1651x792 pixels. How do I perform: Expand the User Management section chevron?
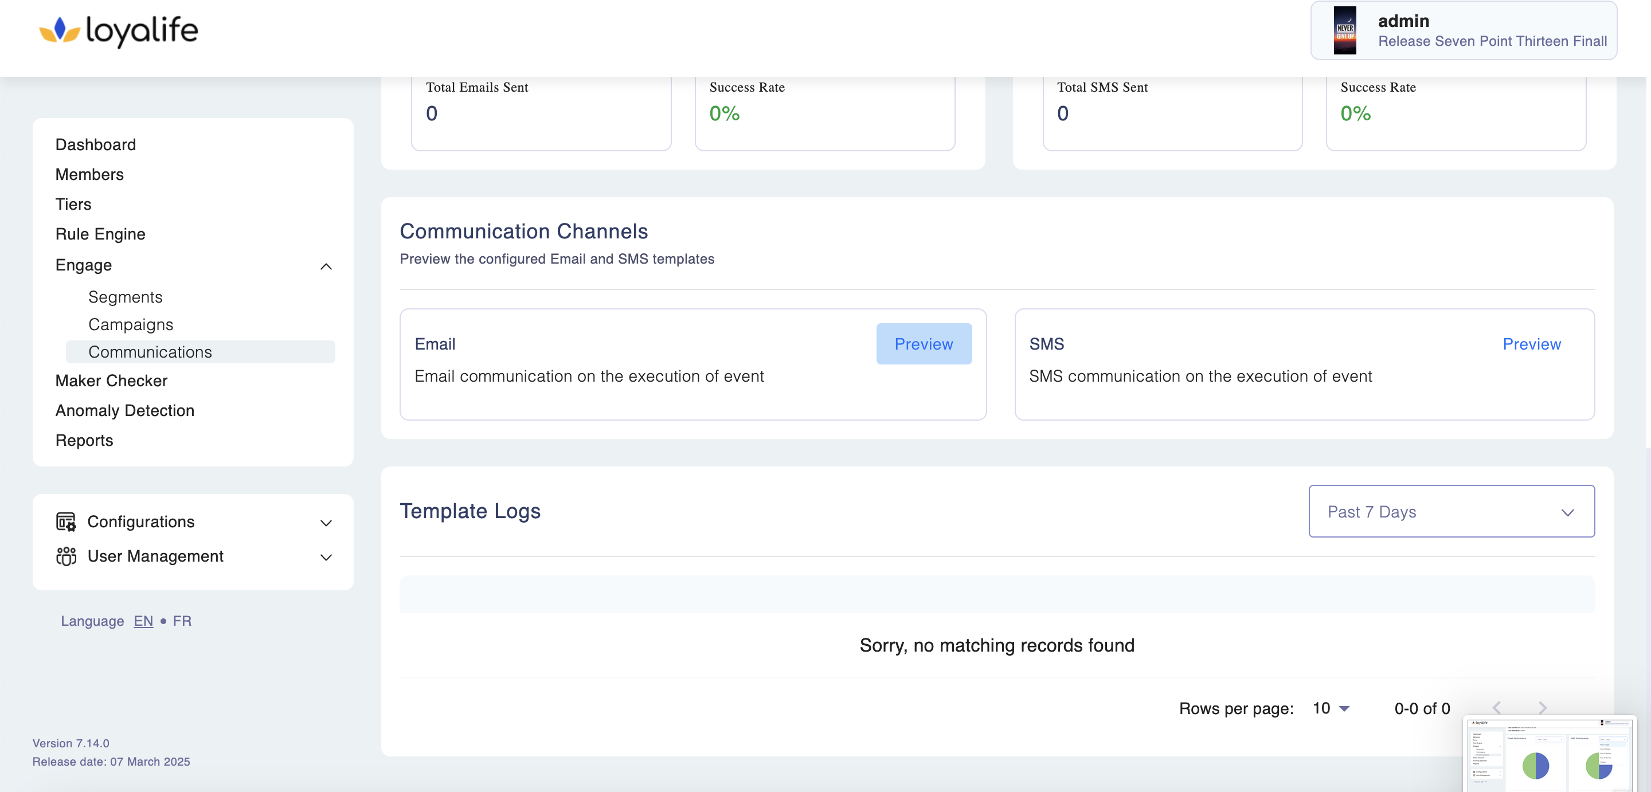tap(326, 558)
